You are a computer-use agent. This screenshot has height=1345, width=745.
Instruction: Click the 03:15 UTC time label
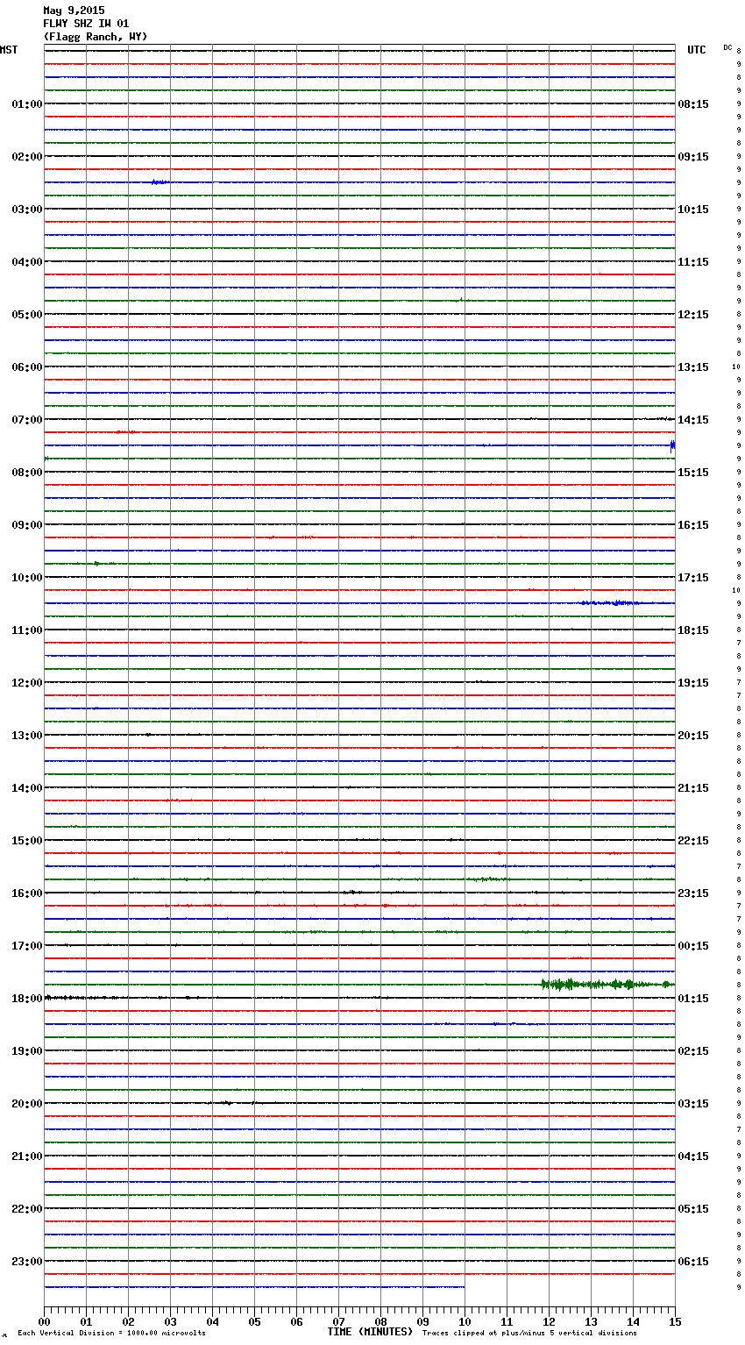(x=693, y=1104)
